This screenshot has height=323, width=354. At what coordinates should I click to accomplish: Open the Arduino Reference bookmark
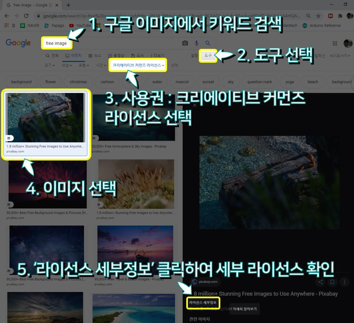click(322, 25)
